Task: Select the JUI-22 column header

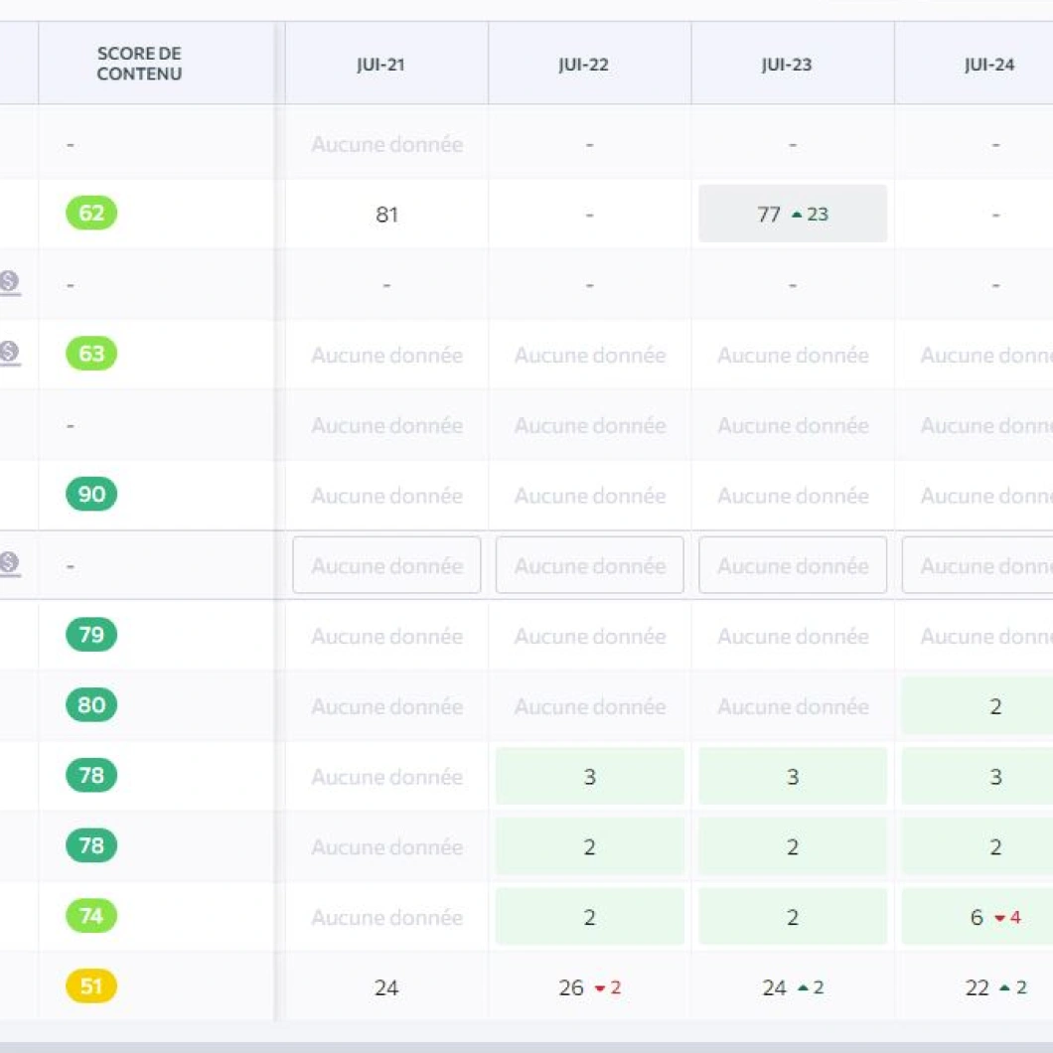Action: [x=589, y=66]
